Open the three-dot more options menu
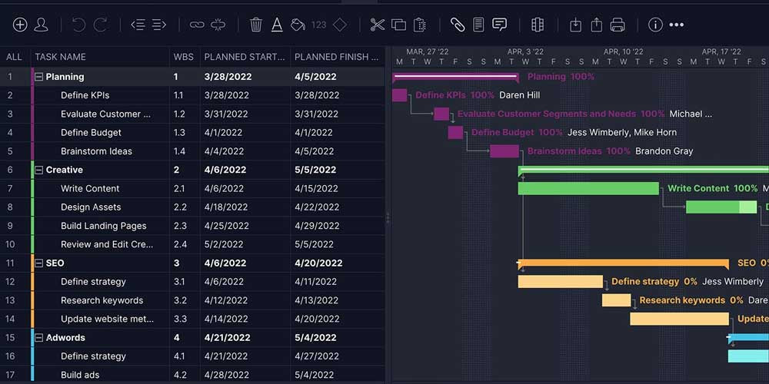Screen dimensions: 769x384 tap(676, 25)
